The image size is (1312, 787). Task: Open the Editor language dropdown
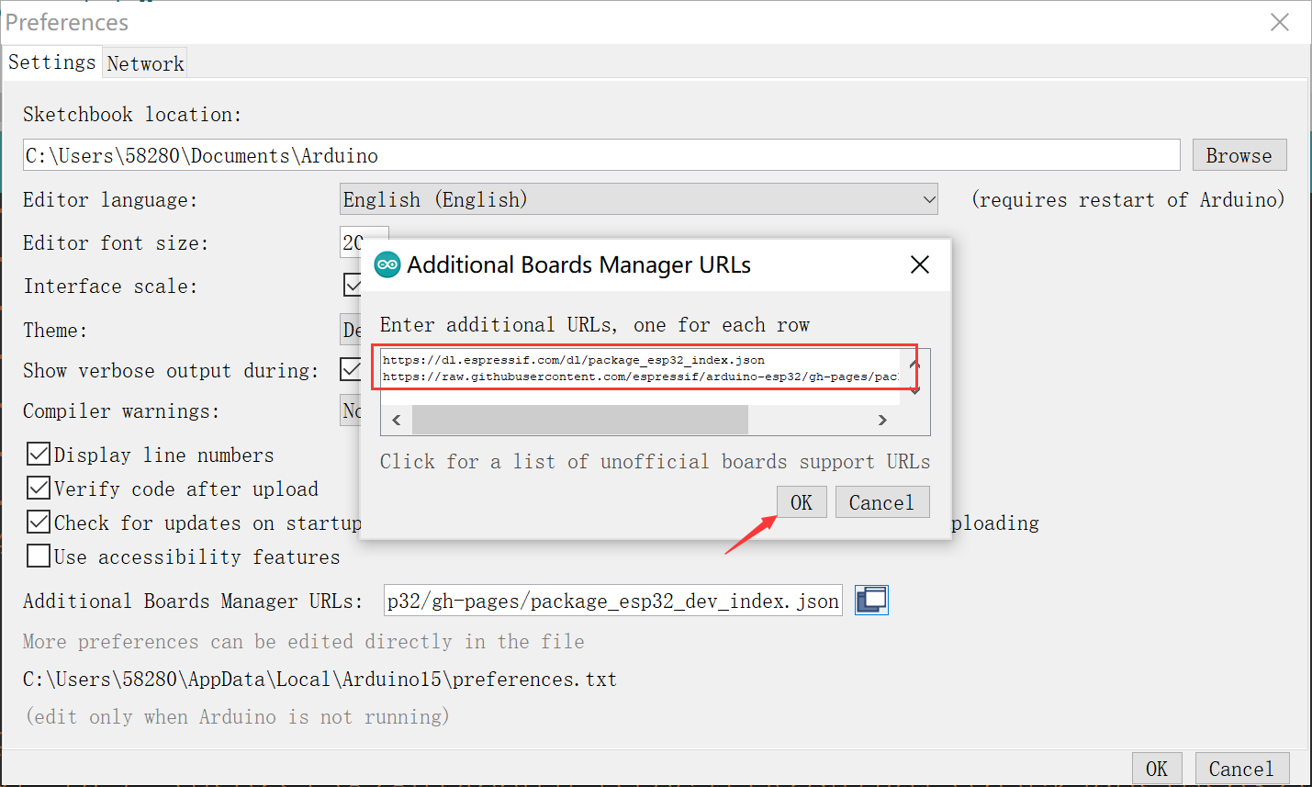[x=638, y=199]
